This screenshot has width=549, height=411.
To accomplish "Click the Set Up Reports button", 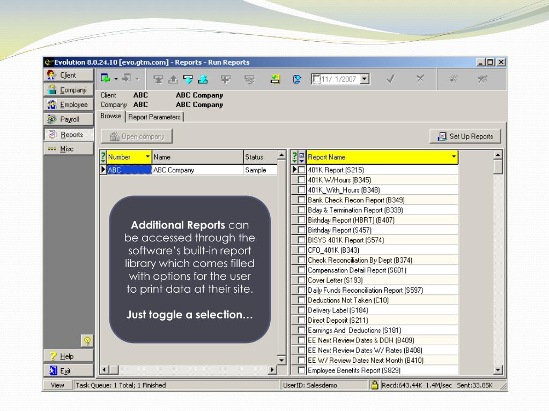I will (465, 136).
